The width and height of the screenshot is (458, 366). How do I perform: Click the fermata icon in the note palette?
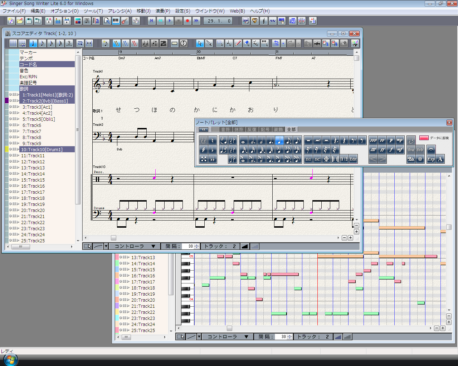(x=431, y=150)
